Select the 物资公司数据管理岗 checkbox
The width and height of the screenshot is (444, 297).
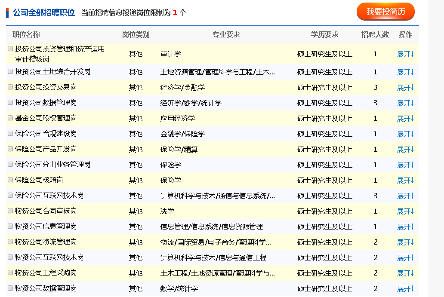[10, 288]
